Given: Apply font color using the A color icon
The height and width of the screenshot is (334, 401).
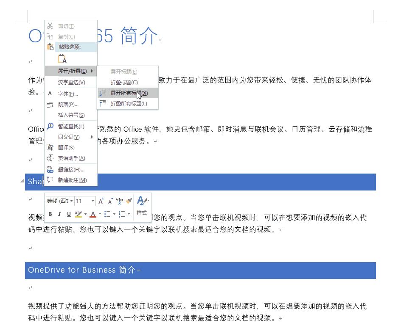Looking at the screenshot, I should (93, 213).
